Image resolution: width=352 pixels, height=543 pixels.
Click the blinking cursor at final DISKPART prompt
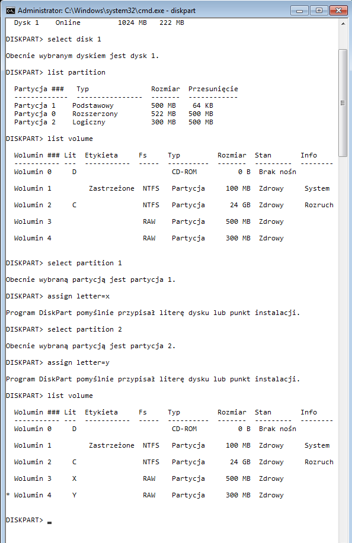(50, 522)
